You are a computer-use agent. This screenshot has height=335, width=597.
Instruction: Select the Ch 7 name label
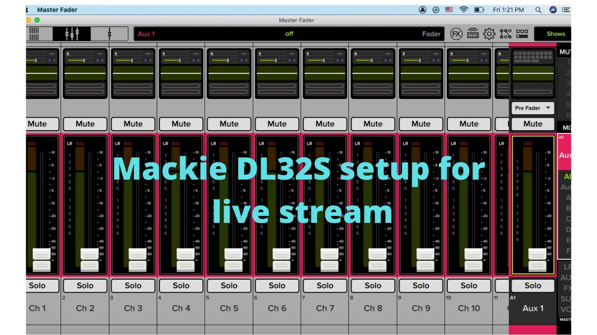point(325,308)
